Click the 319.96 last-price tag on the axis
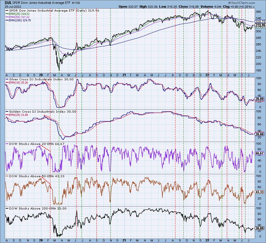Image resolution: width=266 pixels, height=243 pixels. click(260, 25)
